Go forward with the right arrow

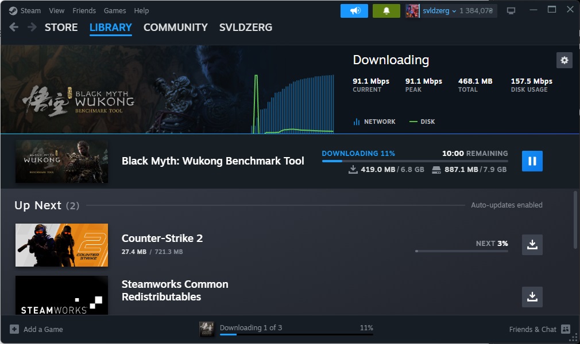coord(32,27)
